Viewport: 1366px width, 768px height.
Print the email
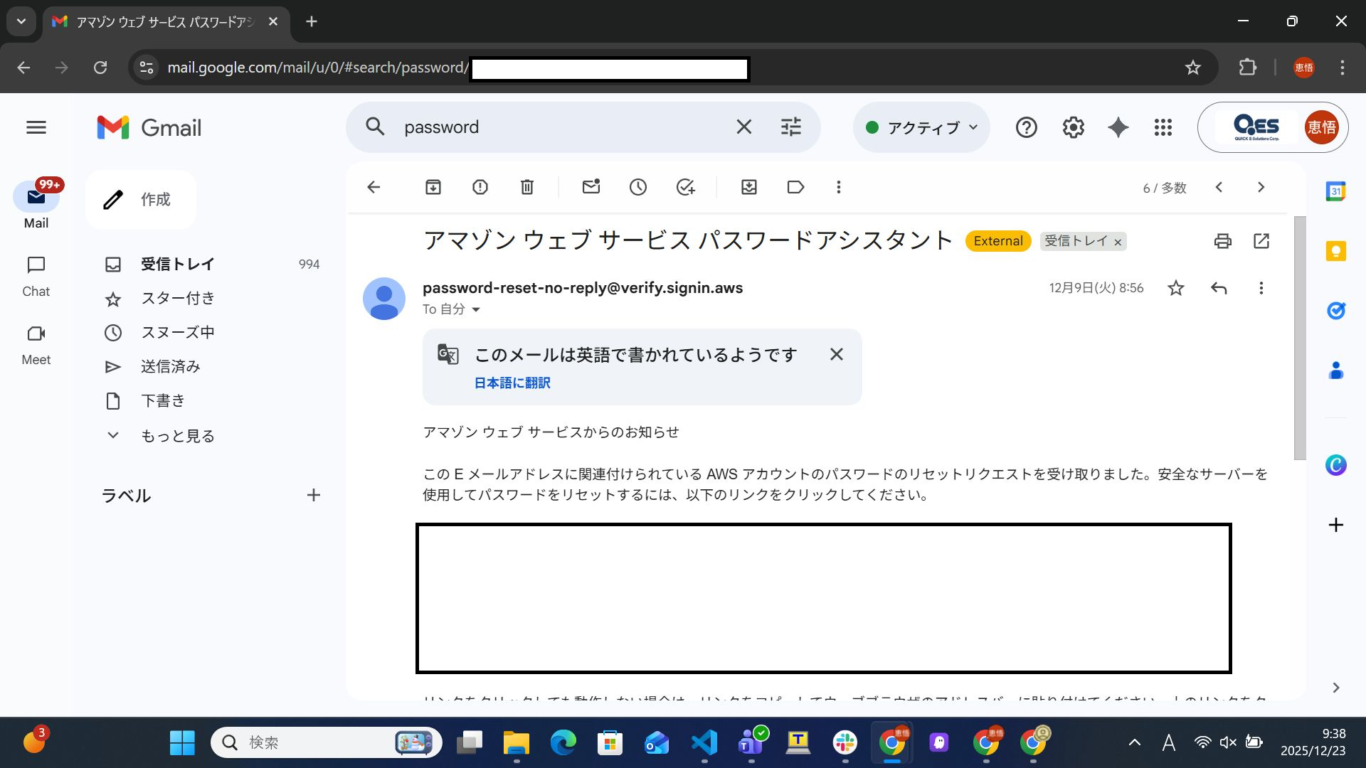(x=1223, y=241)
